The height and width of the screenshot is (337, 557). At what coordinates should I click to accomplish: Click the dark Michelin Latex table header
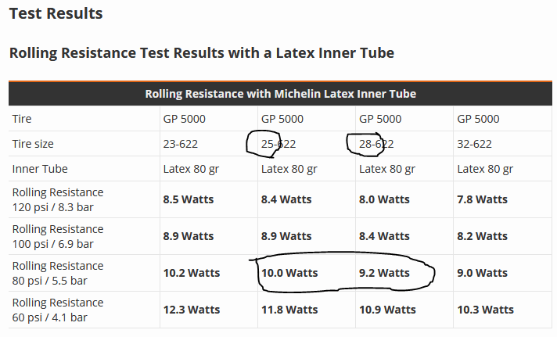(280, 94)
